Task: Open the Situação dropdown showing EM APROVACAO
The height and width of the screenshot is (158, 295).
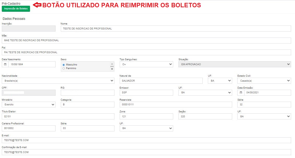Action: pyautogui.click(x=234, y=64)
